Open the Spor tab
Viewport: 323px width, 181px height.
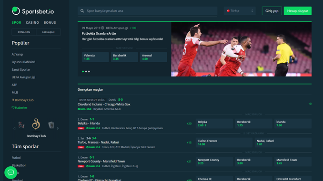click(x=17, y=23)
